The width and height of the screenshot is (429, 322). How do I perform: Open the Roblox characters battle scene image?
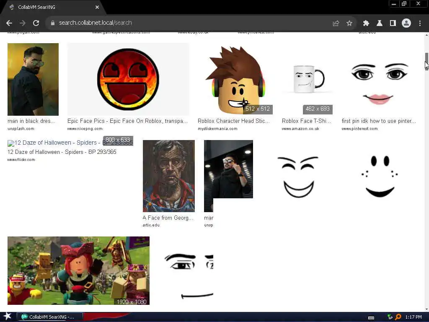(78, 270)
